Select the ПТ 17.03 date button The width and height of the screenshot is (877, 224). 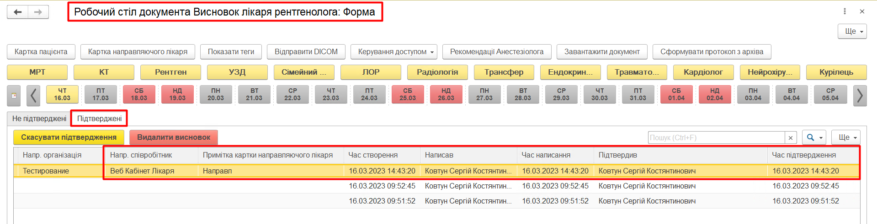pyautogui.click(x=101, y=95)
